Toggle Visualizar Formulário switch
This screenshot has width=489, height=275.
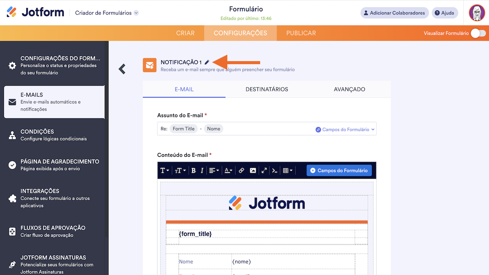(478, 33)
